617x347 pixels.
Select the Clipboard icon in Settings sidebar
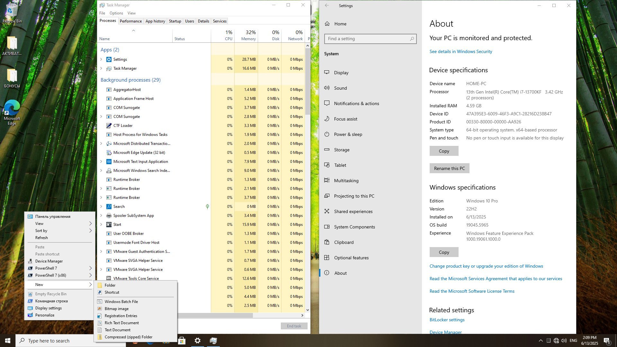click(327, 242)
